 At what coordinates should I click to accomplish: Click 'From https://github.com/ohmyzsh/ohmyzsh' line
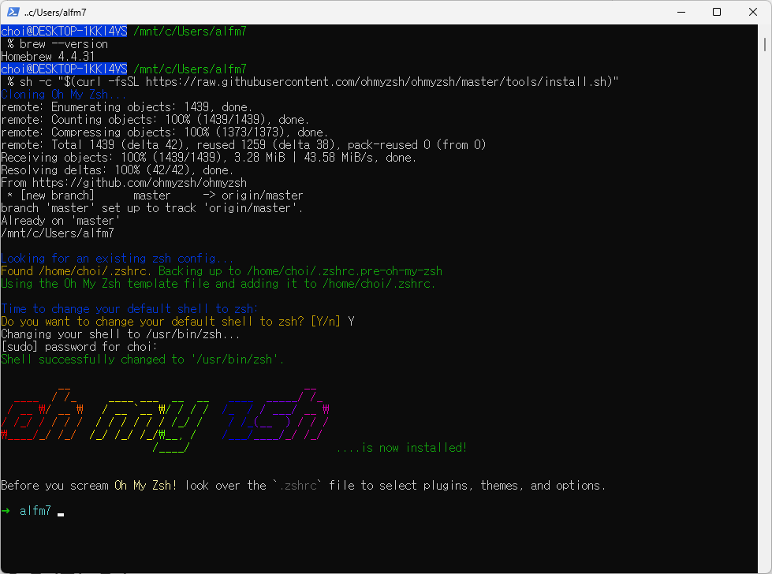coord(124,183)
